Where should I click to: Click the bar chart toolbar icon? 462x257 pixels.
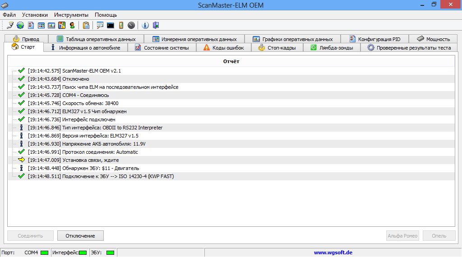51,25
